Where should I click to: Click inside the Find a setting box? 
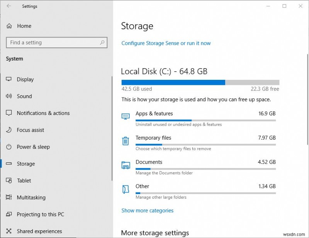coord(56,42)
